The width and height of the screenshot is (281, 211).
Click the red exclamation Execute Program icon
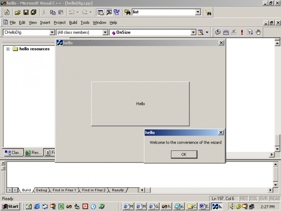242,32
